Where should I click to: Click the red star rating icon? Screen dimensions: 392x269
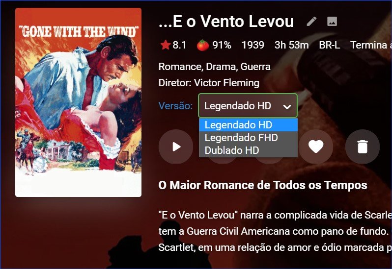tap(165, 45)
